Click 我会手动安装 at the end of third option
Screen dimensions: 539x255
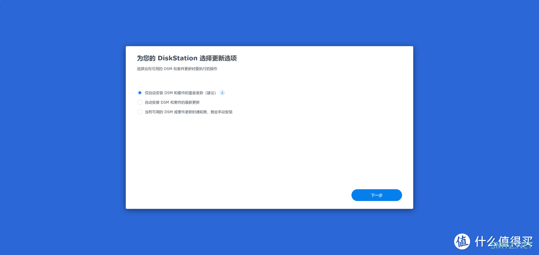click(x=221, y=112)
